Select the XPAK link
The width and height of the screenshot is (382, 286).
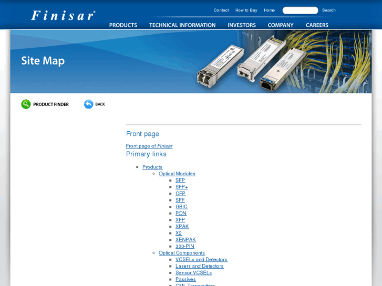coord(182,226)
